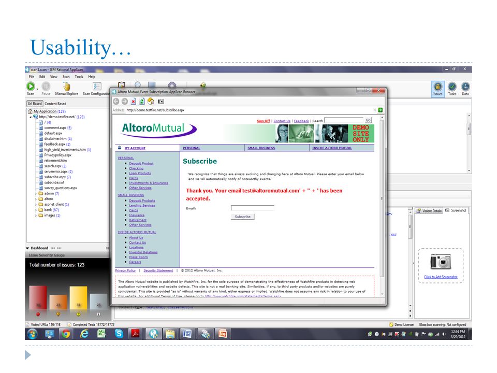The width and height of the screenshot is (497, 373).
Task: Switch to the Data view
Action: click(x=465, y=89)
